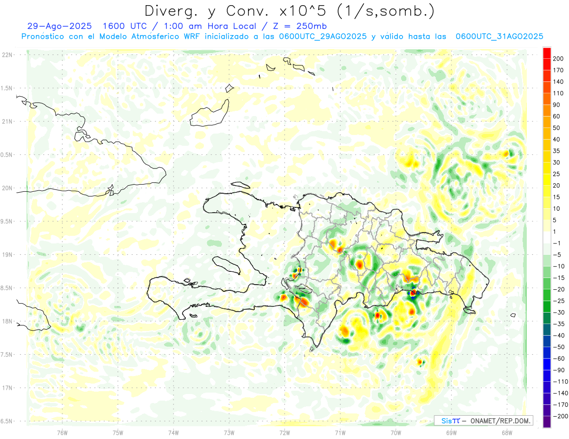
Task: Click the blue swatch between -60 and -90
Action: [x=547, y=365]
